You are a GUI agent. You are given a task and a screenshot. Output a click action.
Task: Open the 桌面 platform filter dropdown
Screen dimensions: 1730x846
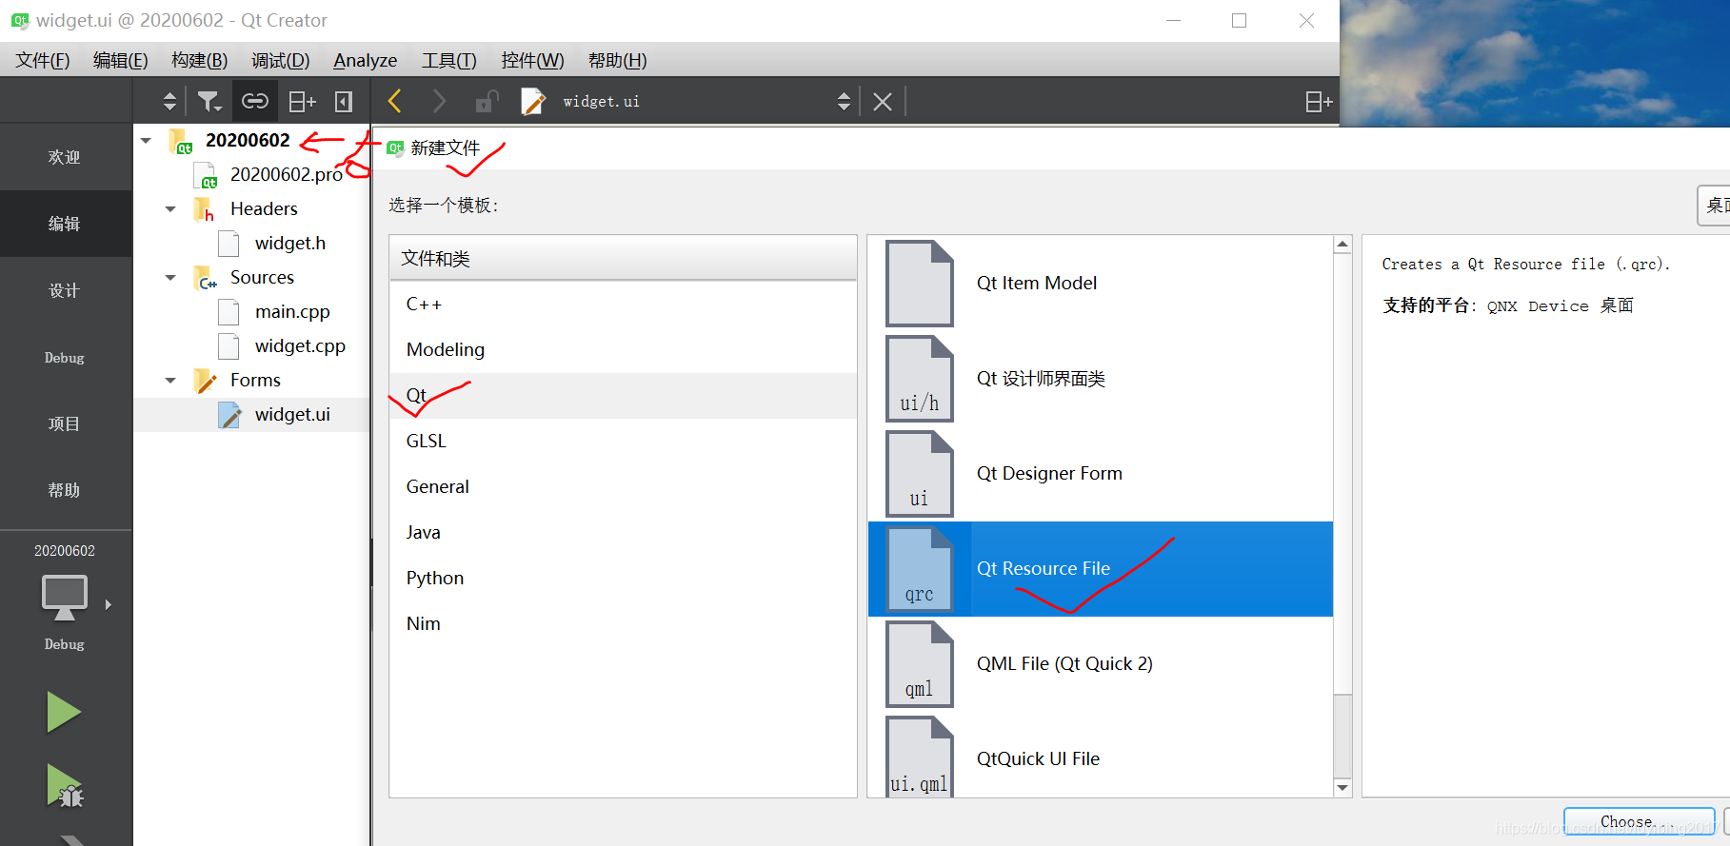tap(1714, 206)
